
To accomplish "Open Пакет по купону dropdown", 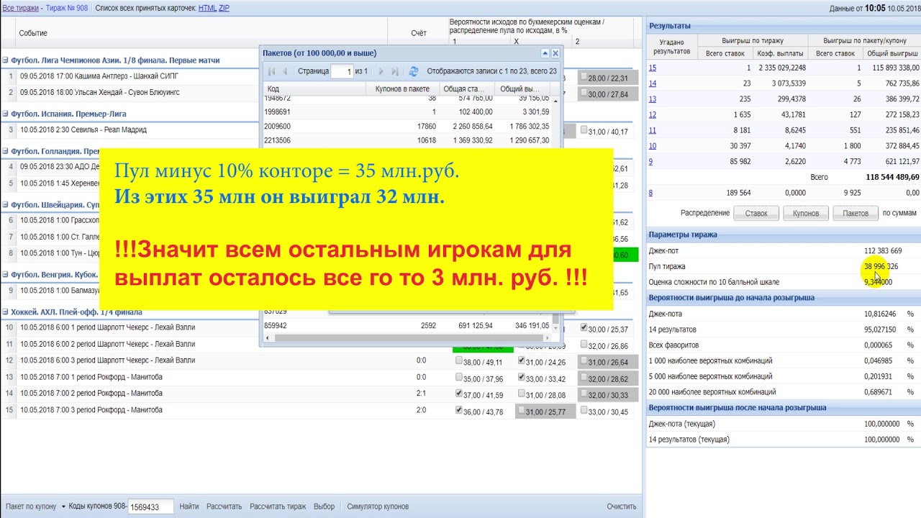I will (x=63, y=506).
